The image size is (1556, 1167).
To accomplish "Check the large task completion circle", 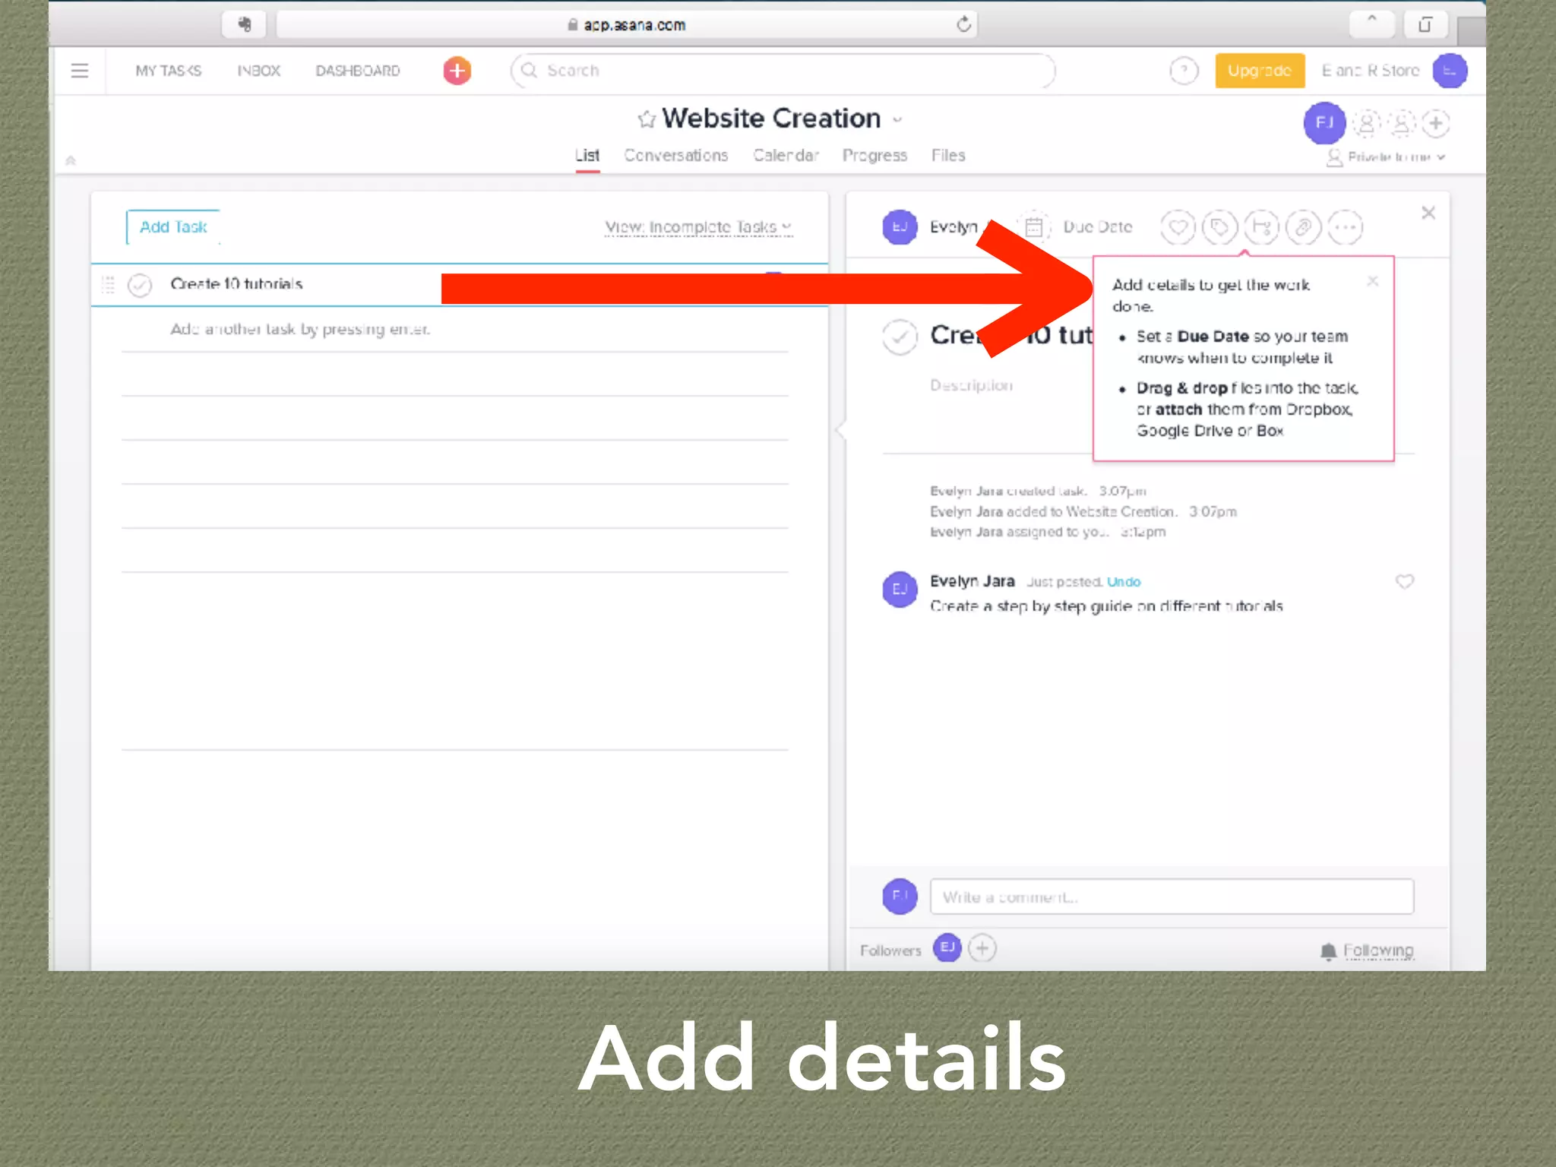I will click(x=900, y=337).
